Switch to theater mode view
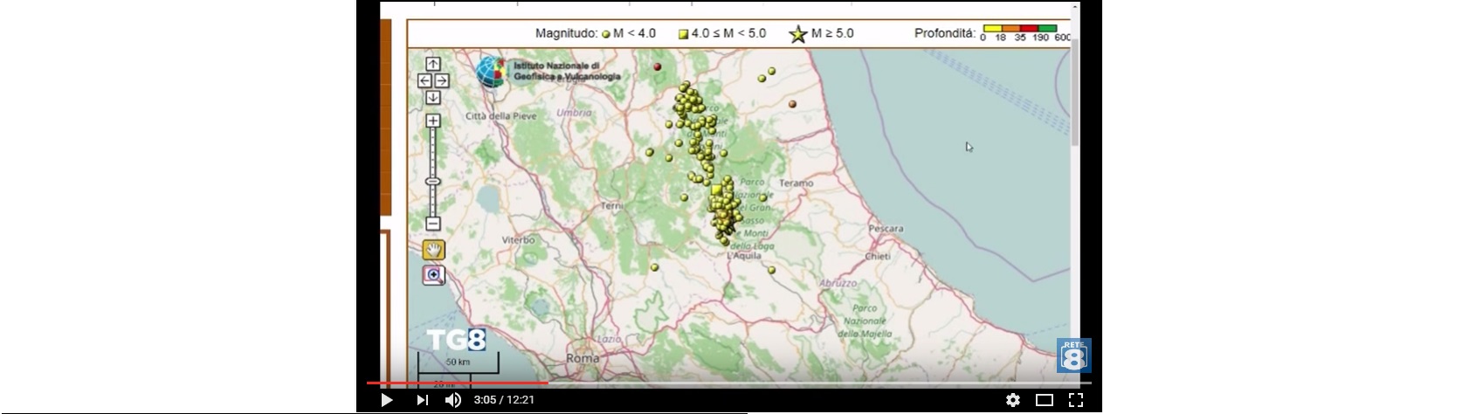The width and height of the screenshot is (1462, 414). pos(1044,400)
